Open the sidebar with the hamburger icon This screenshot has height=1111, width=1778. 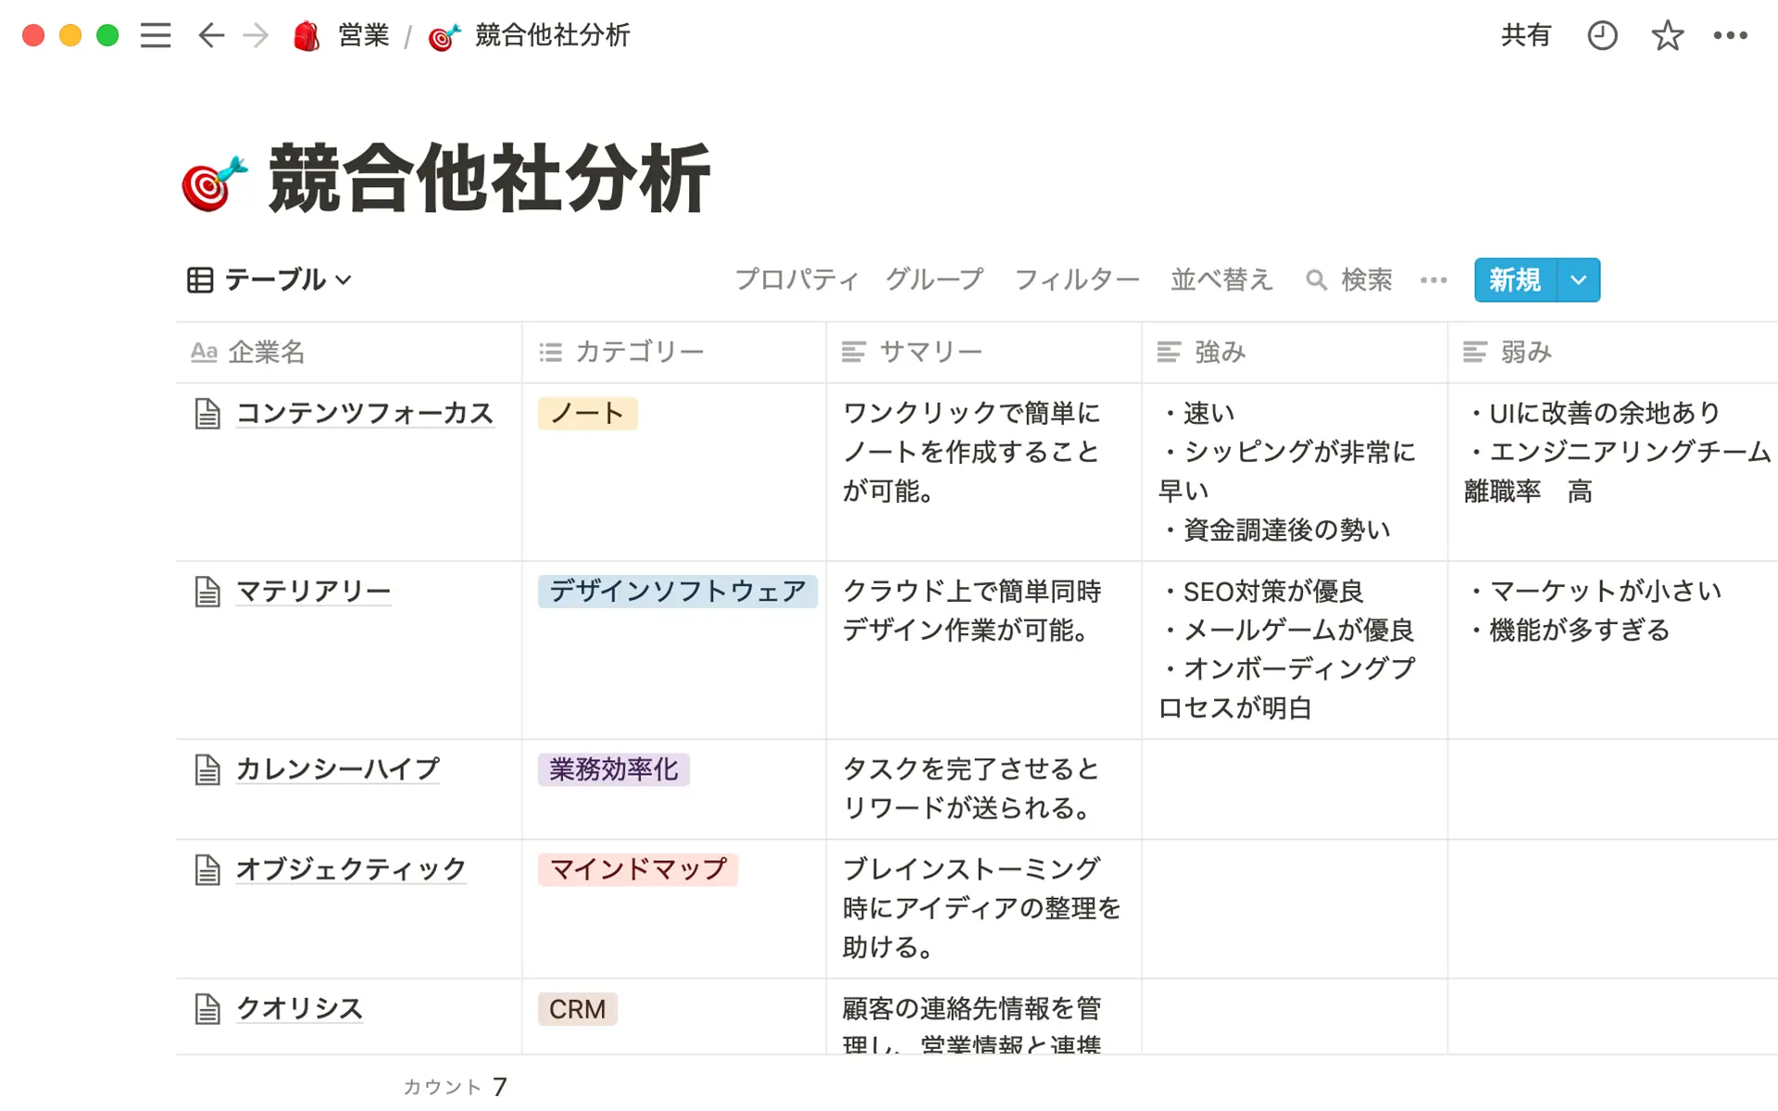pyautogui.click(x=156, y=35)
